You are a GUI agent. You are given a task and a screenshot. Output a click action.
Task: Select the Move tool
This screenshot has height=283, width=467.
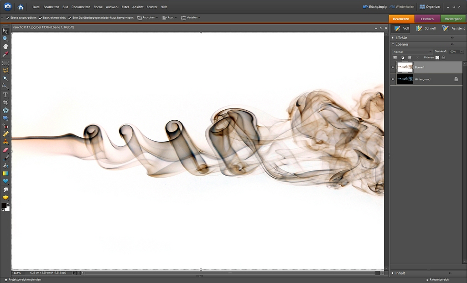click(x=5, y=31)
